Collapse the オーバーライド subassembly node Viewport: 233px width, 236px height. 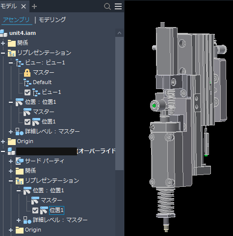pos(3,151)
